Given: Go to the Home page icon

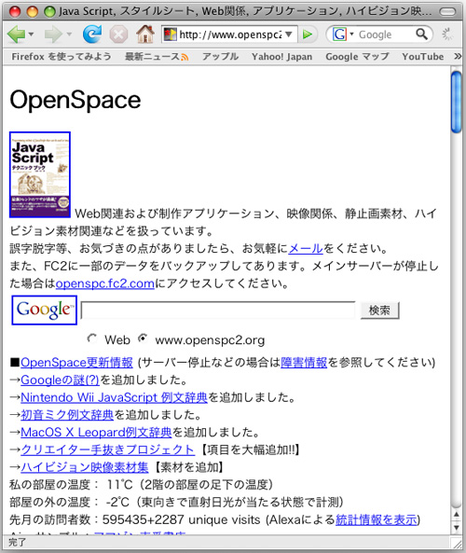Looking at the screenshot, I should point(145,35).
